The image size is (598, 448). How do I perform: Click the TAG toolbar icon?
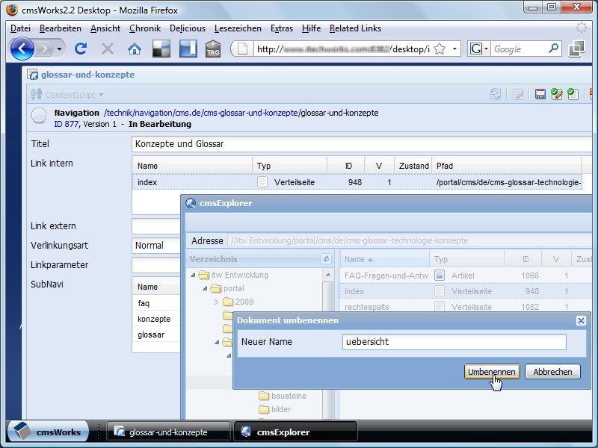pyautogui.click(x=213, y=49)
